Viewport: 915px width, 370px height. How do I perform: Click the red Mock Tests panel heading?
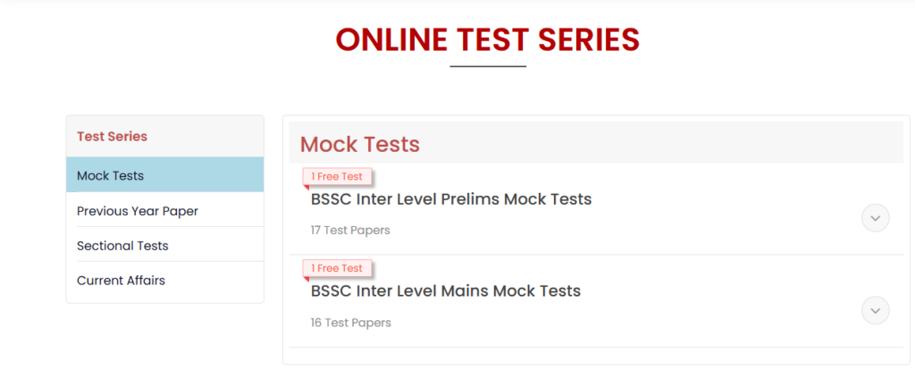360,144
